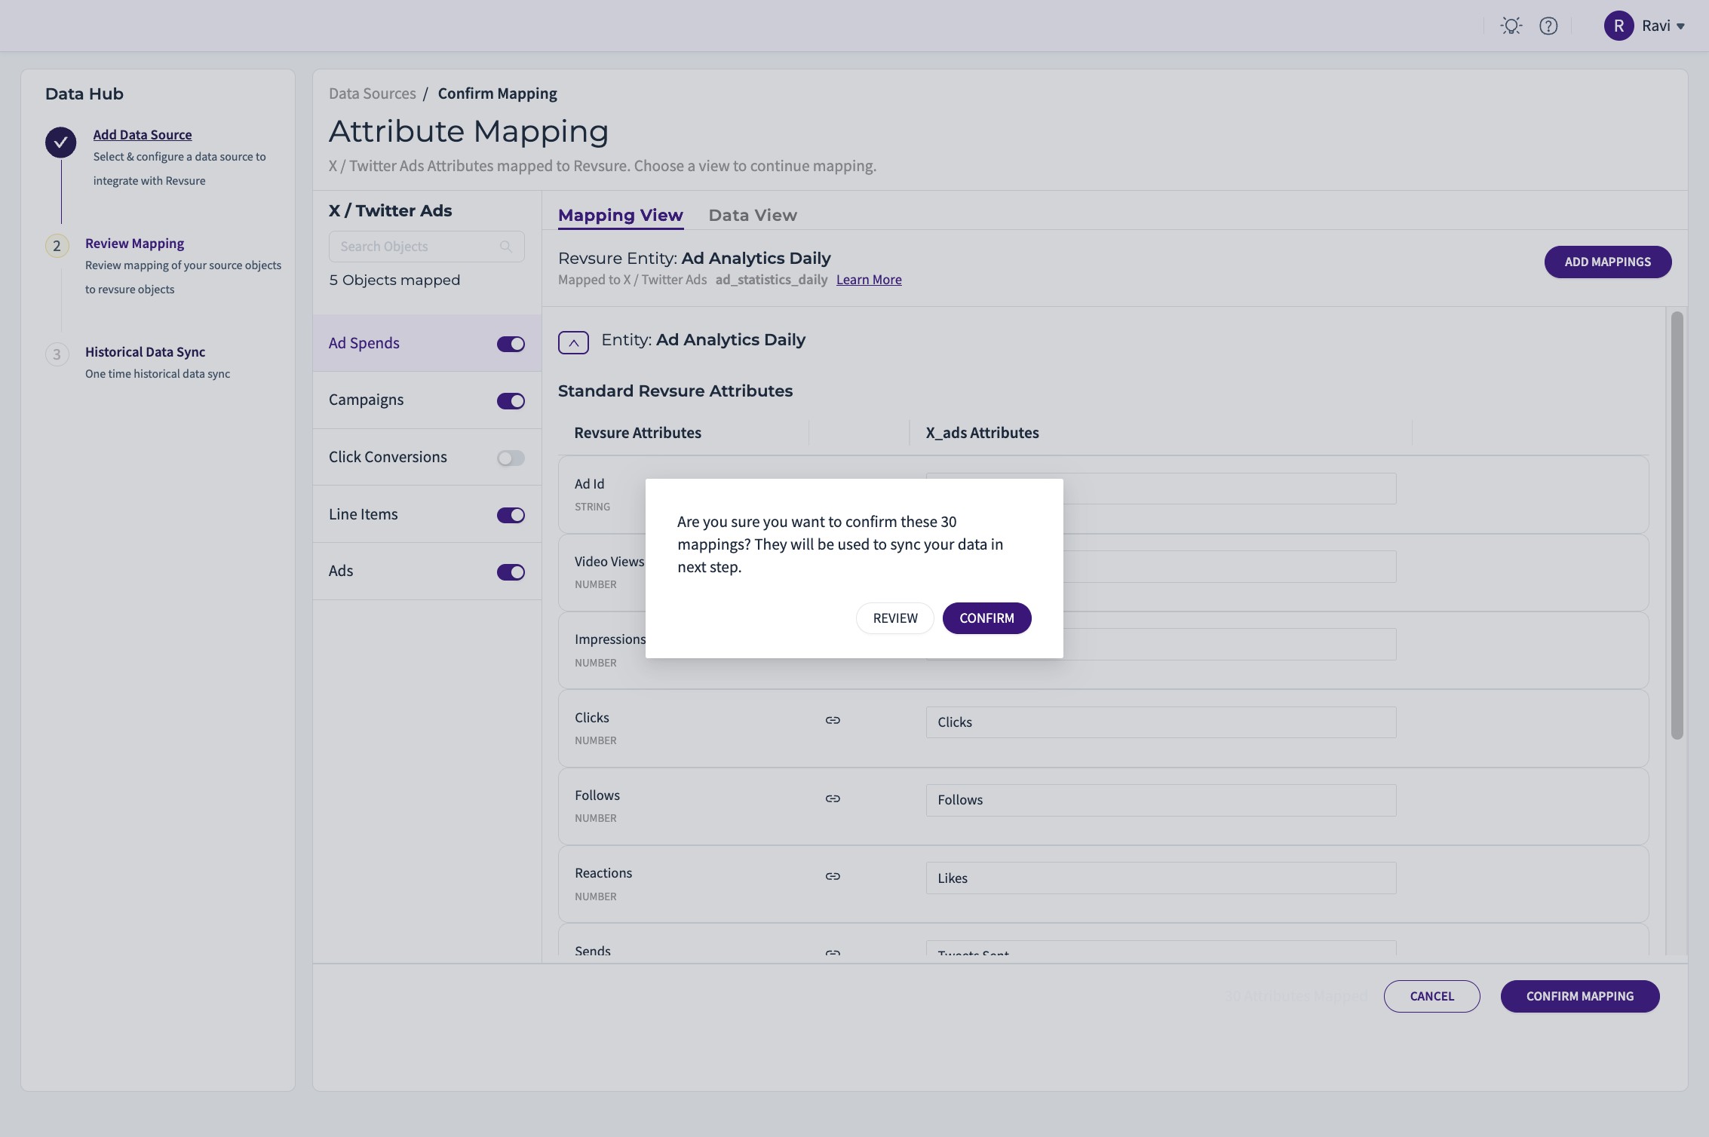This screenshot has height=1137, width=1709.
Task: Open the Clicks X_ads attribute dropdown
Action: coord(1160,722)
